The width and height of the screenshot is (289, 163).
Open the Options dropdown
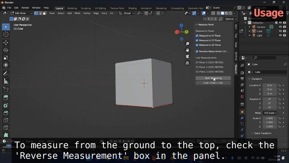point(231,19)
